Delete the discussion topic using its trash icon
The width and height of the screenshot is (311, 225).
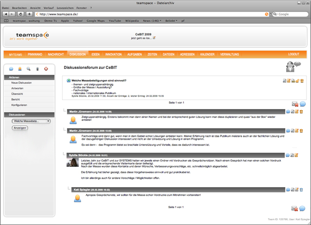tap(301, 80)
